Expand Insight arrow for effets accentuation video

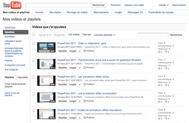[x=80, y=101]
